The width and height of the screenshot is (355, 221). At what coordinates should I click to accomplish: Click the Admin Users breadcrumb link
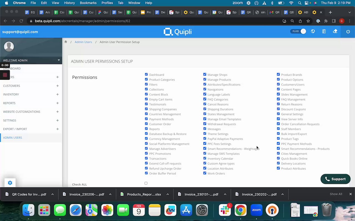click(83, 42)
